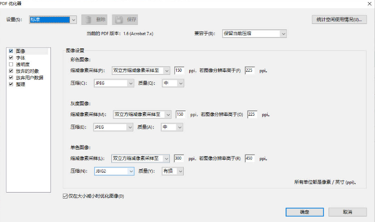Click 单色图像 300 ppi input field

[179, 159]
